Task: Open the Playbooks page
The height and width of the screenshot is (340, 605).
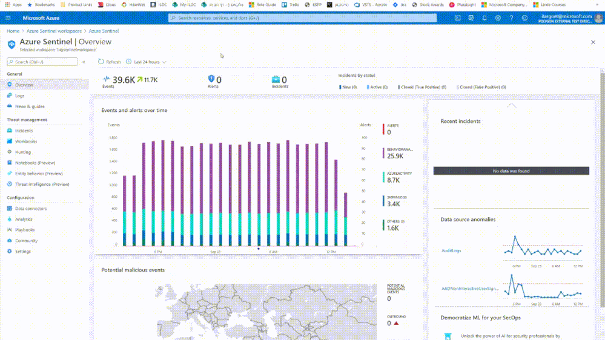Action: (x=25, y=230)
